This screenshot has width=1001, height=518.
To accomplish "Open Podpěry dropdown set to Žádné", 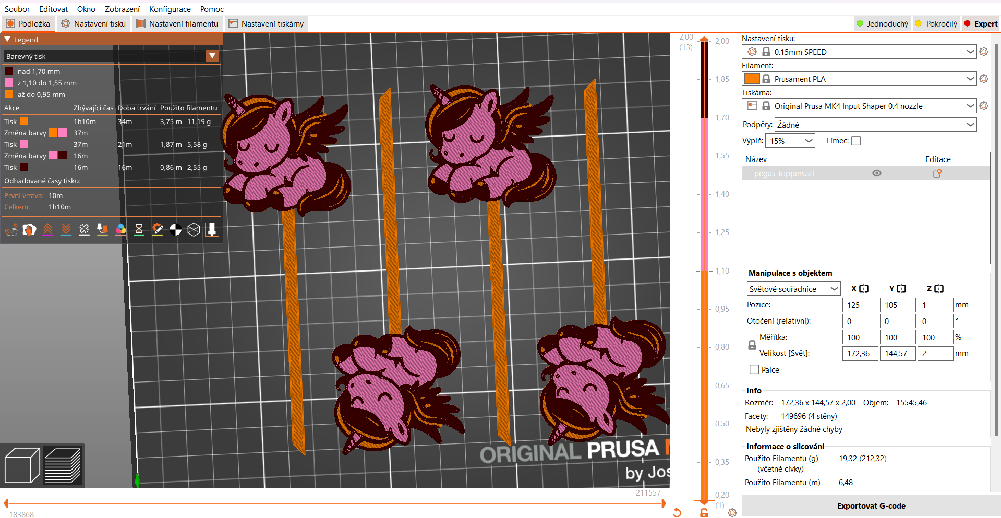I will (876, 125).
